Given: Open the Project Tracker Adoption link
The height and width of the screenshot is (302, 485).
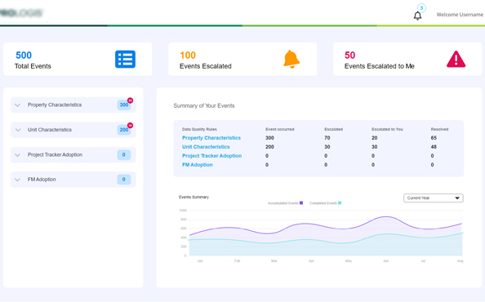Looking at the screenshot, I should (211, 156).
